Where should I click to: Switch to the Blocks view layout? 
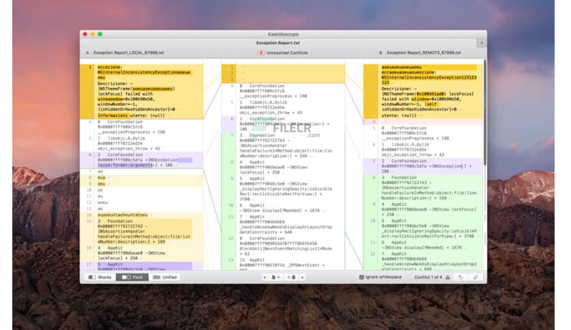pos(99,277)
